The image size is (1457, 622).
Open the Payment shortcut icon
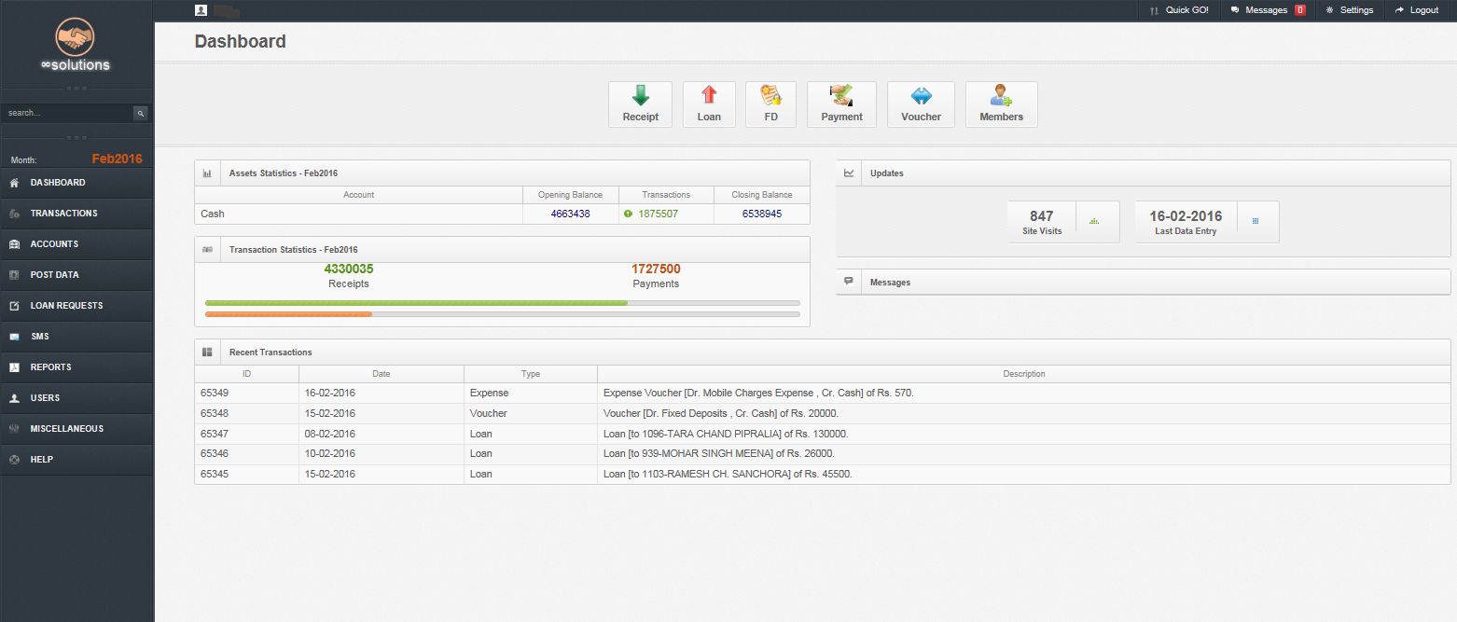pyautogui.click(x=841, y=96)
